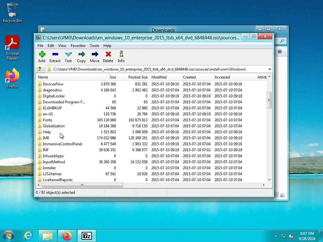Screen dimensions: 323x242
Task: Show hidden system tray icons
Action: click(276, 236)
